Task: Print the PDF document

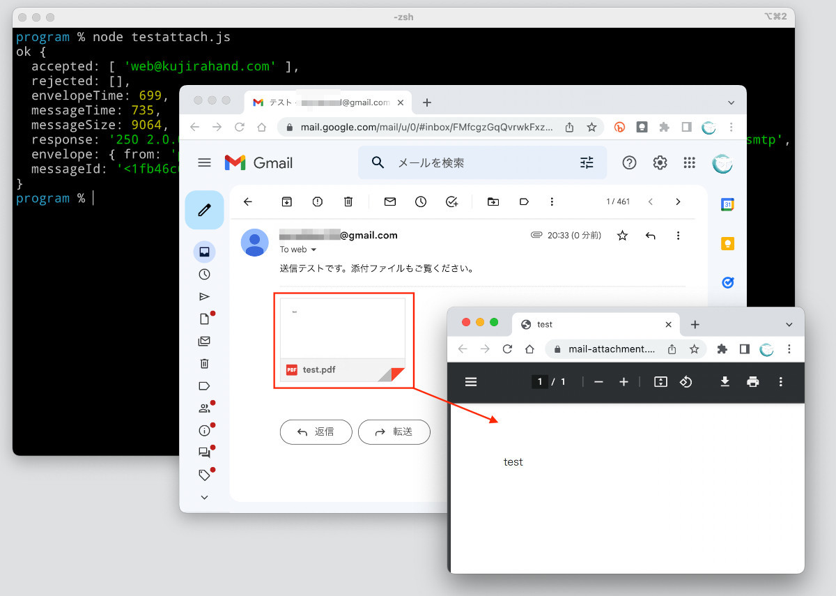Action: 752,381
